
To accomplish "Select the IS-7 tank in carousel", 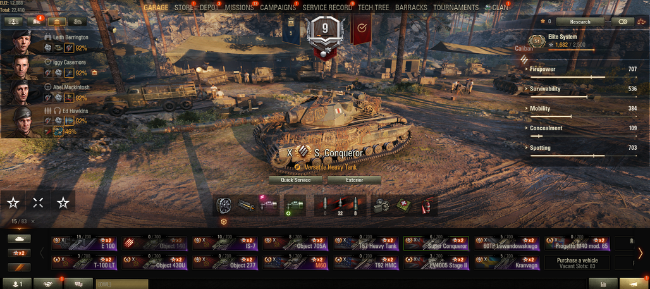I will point(224,243).
